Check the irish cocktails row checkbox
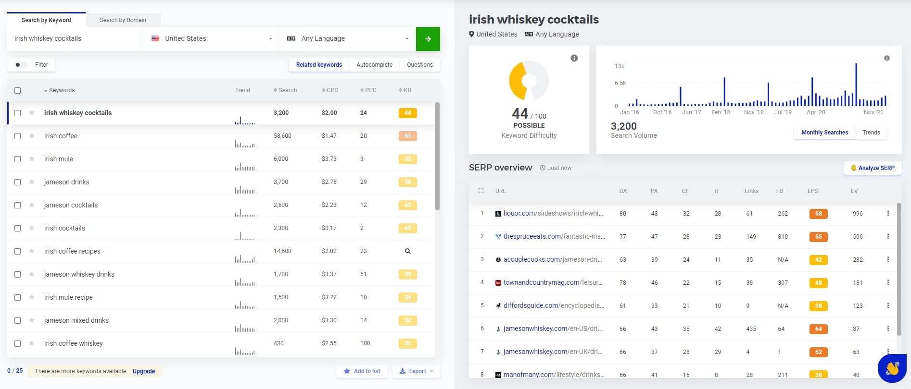The image size is (911, 389). (x=18, y=228)
